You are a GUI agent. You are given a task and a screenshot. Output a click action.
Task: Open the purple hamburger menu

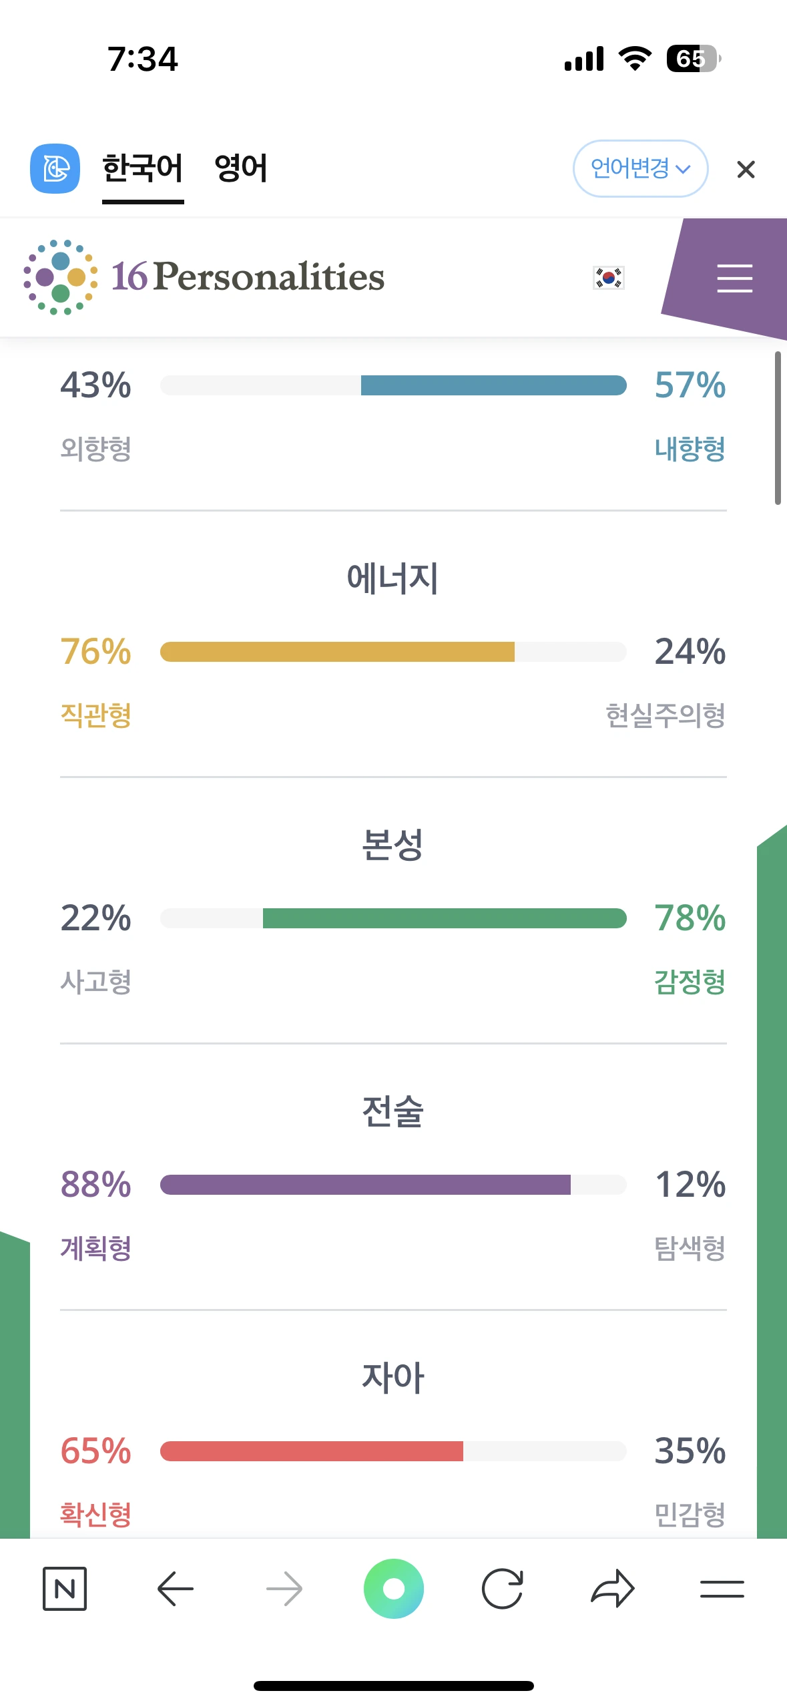734,278
